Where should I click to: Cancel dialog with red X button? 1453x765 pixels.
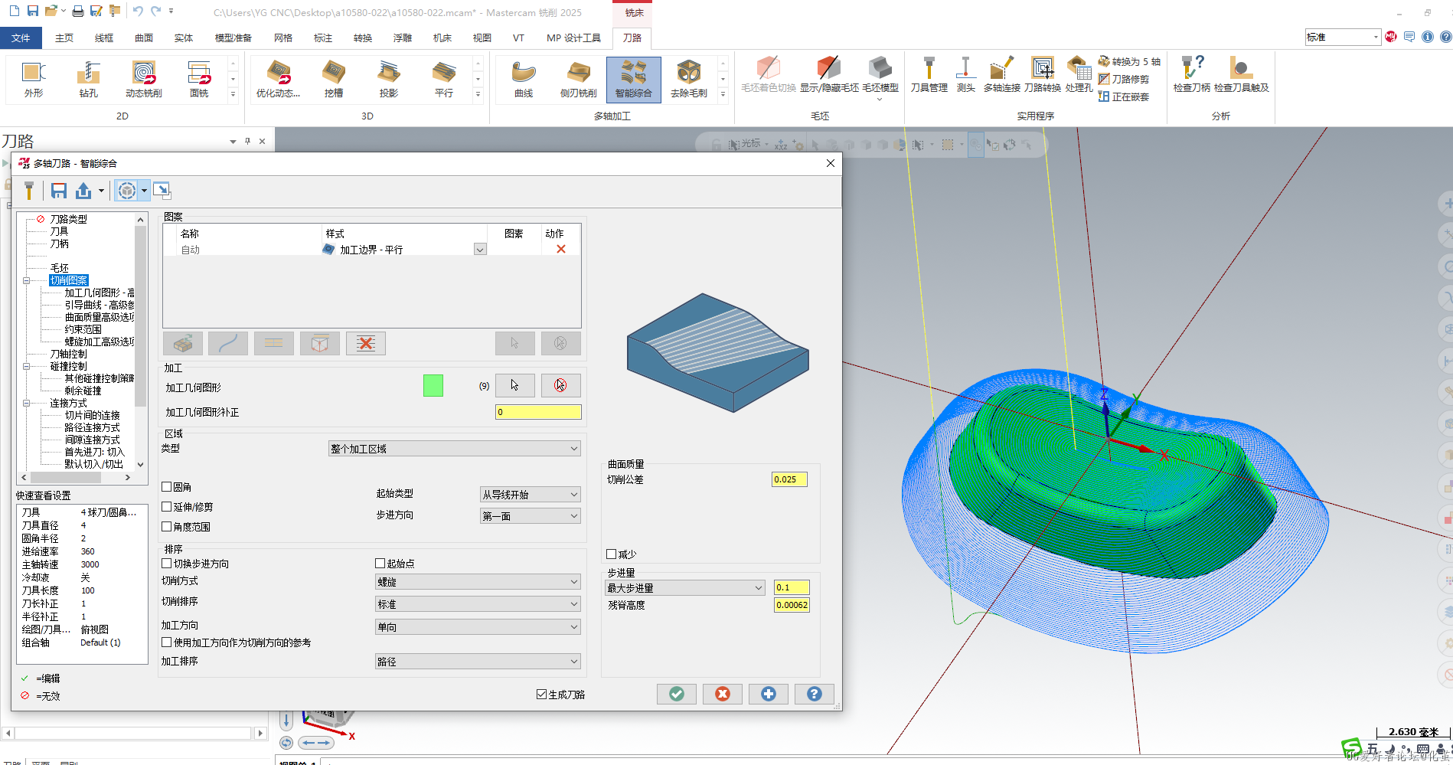pyautogui.click(x=723, y=694)
